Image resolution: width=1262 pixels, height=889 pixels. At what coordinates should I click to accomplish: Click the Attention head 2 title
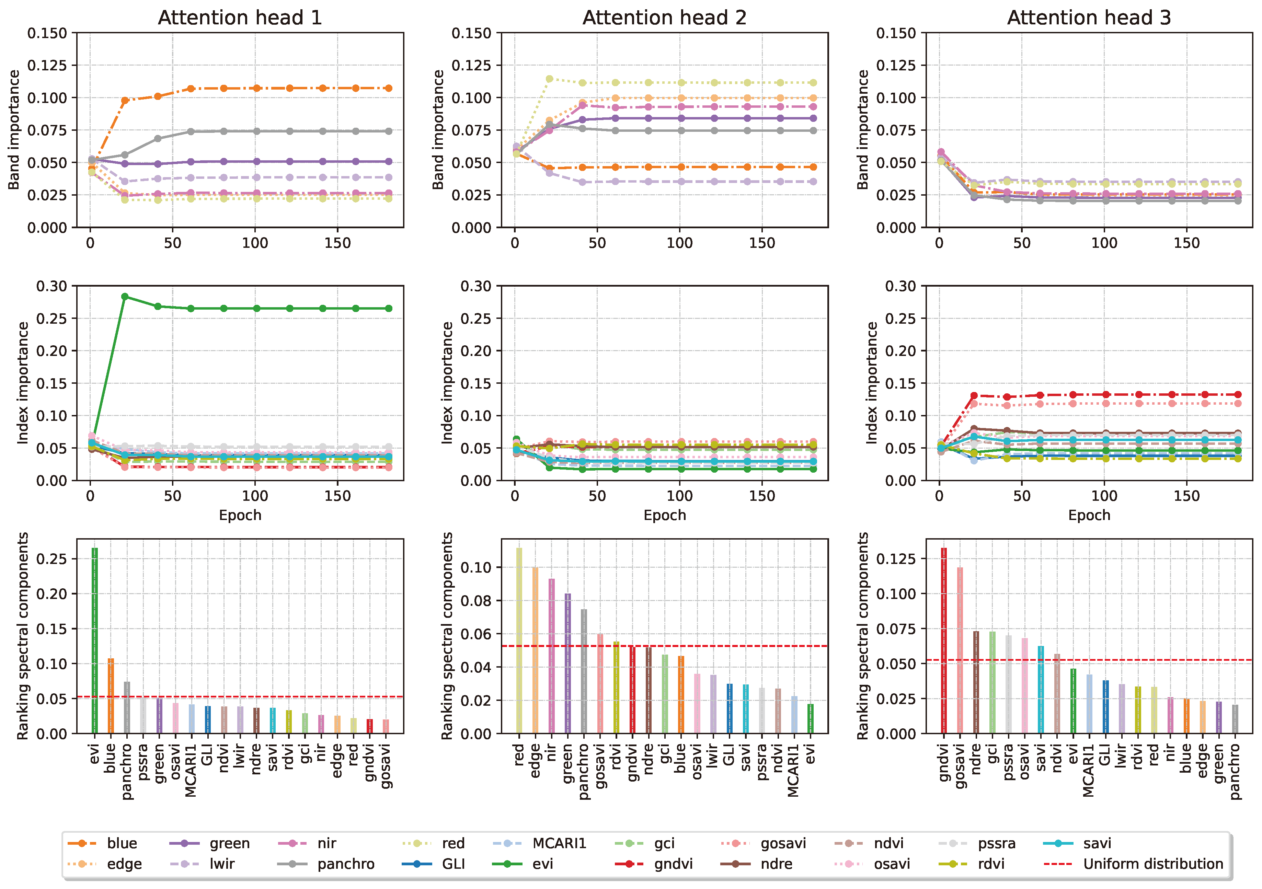pos(664,18)
